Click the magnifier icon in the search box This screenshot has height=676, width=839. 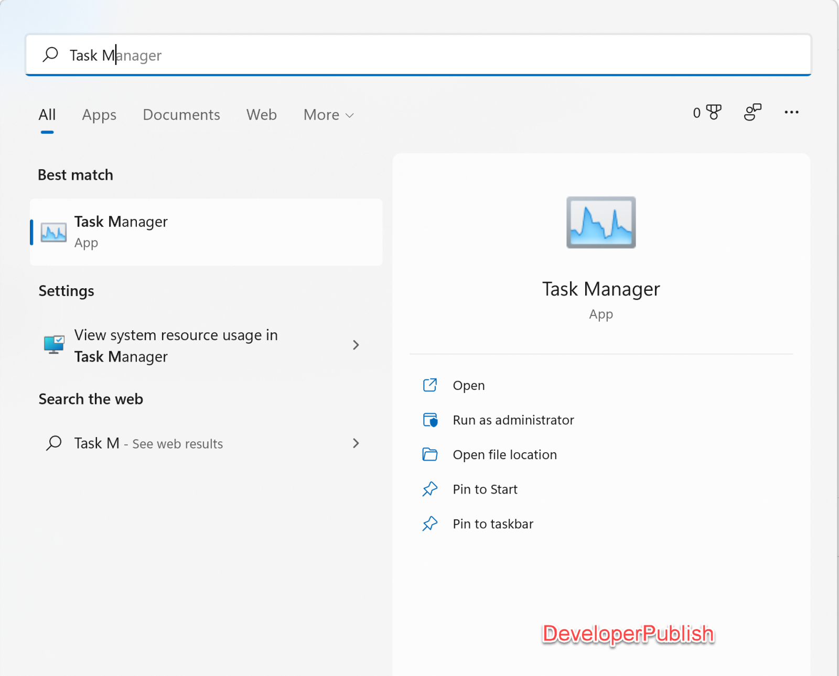[50, 54]
